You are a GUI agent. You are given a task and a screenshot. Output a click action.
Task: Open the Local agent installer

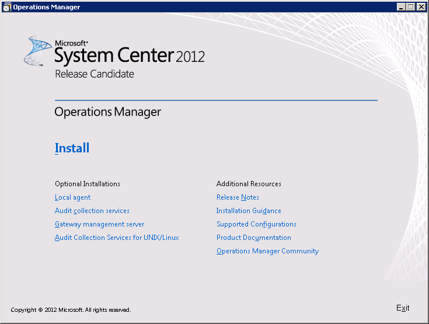[72, 197]
